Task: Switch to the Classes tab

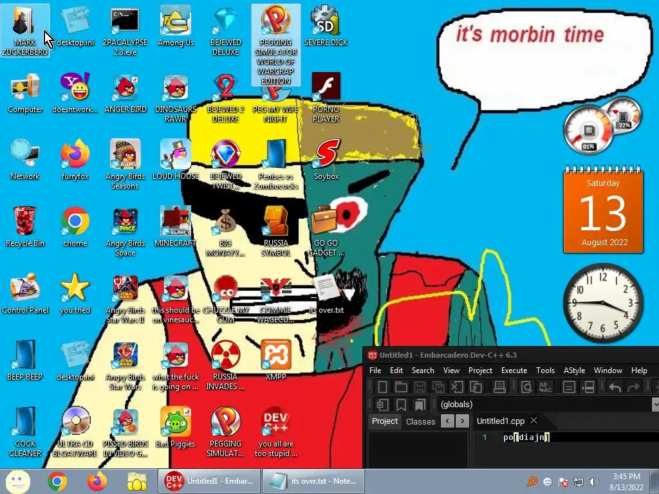Action: (421, 421)
